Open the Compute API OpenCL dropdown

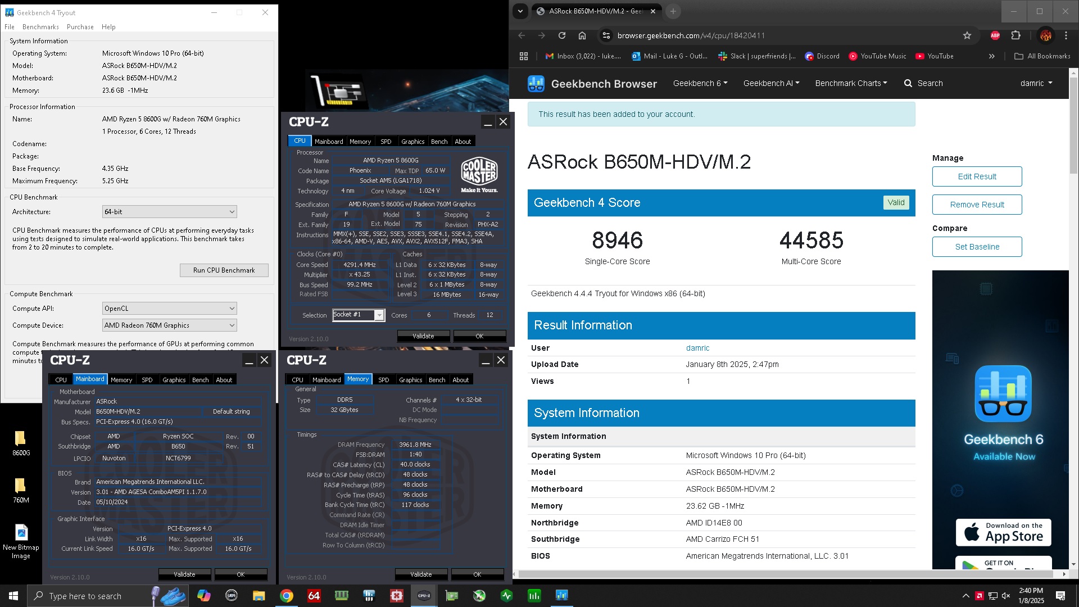point(169,309)
